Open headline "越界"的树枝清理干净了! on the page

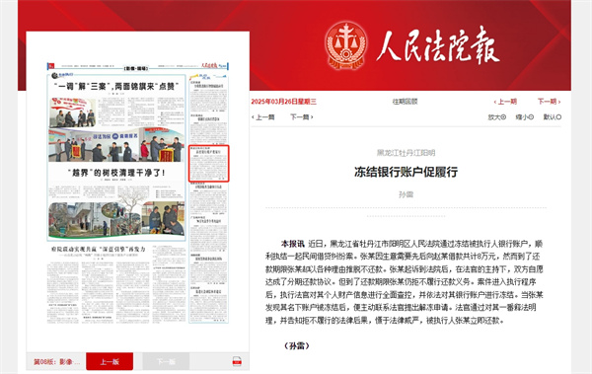point(116,173)
